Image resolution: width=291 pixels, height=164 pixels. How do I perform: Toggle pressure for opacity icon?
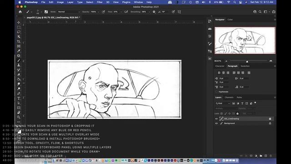103,12
